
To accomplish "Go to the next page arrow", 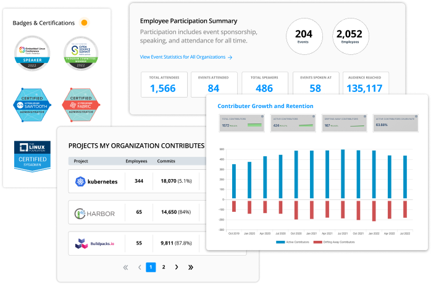I will tap(177, 267).
